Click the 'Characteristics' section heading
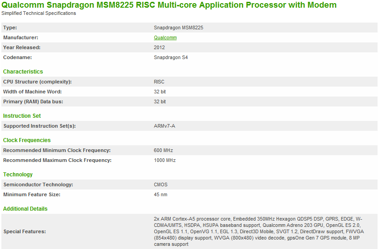Screen dimensions: 378x249 (23, 72)
